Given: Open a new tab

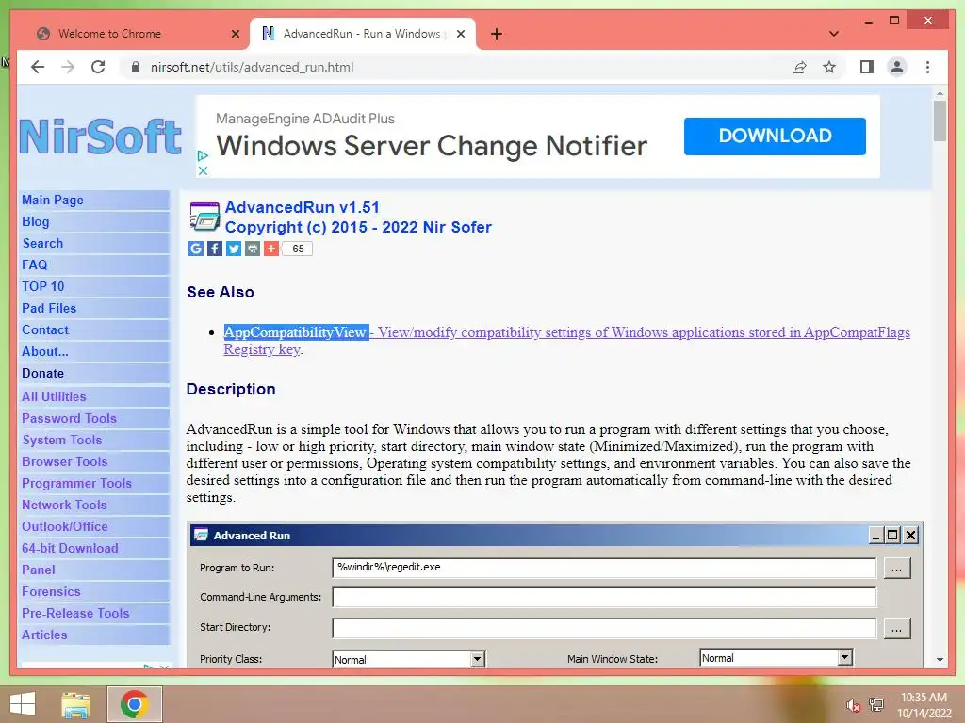Looking at the screenshot, I should click(x=497, y=34).
